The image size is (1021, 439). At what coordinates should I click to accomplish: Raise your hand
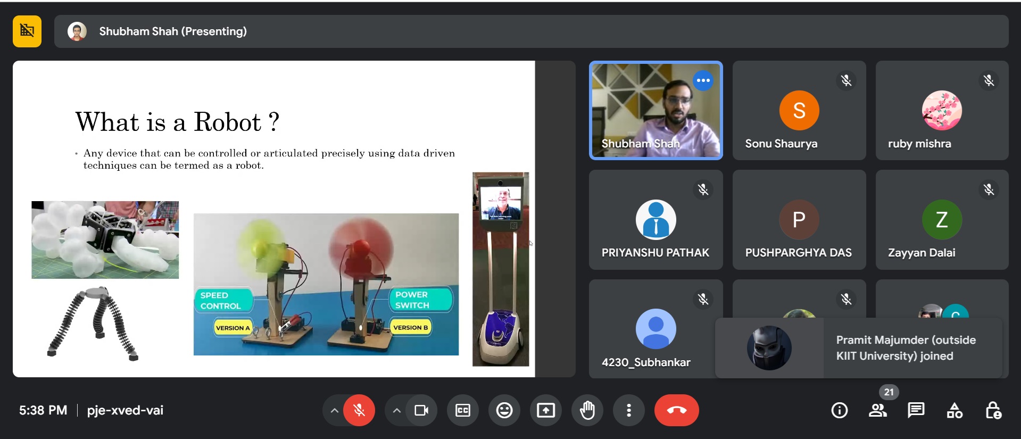587,410
